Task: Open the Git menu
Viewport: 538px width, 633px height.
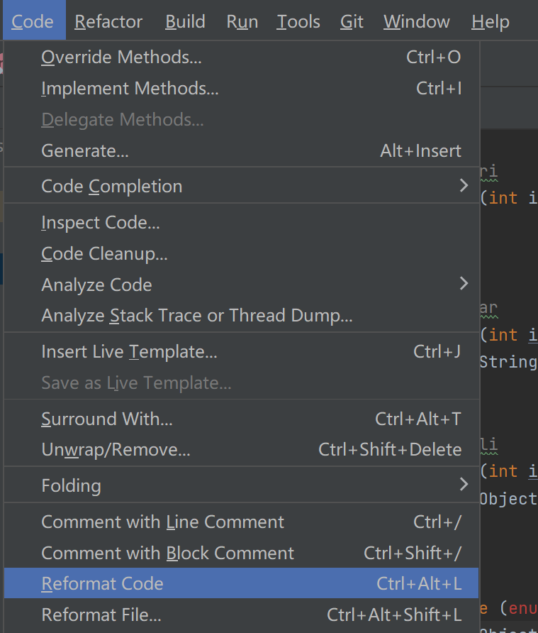Action: tap(352, 22)
